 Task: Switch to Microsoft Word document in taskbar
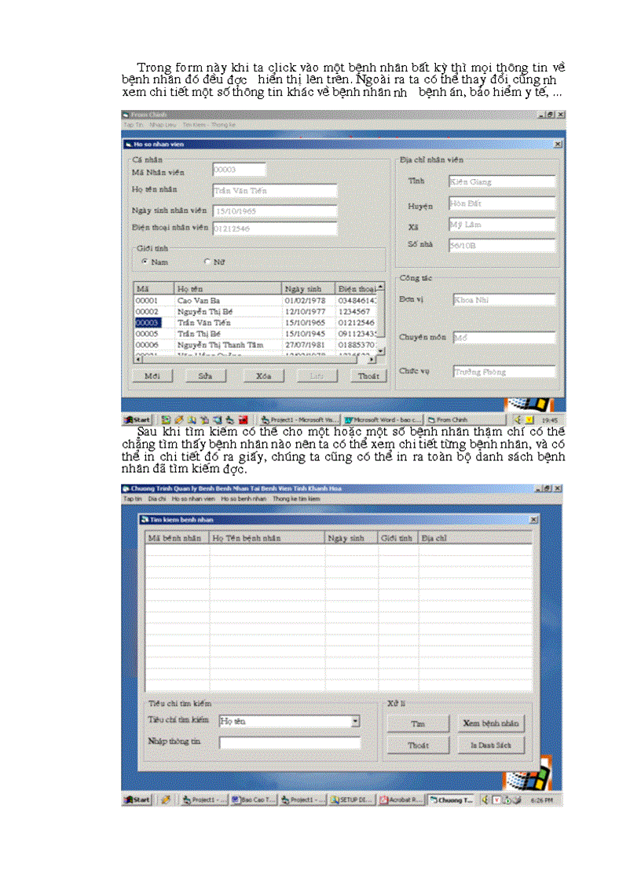(x=383, y=420)
